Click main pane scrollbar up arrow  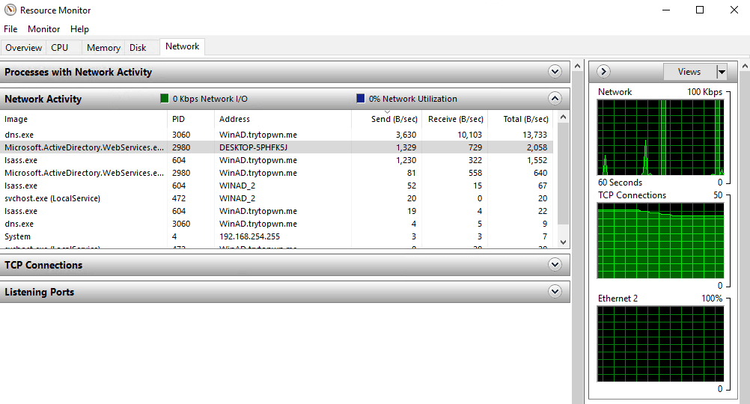pos(577,66)
